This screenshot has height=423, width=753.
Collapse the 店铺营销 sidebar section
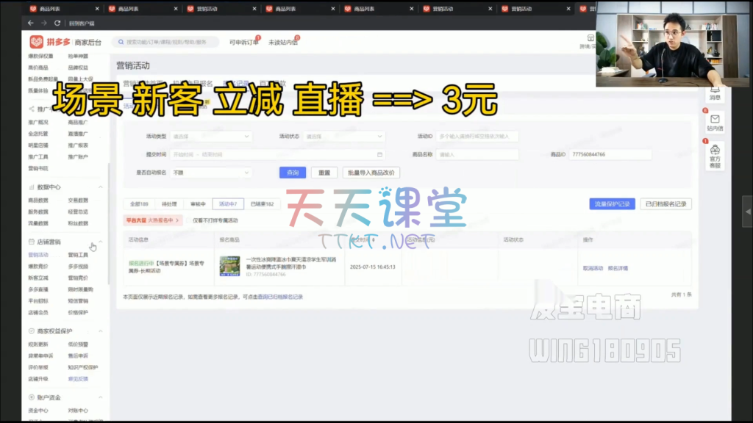click(x=101, y=242)
